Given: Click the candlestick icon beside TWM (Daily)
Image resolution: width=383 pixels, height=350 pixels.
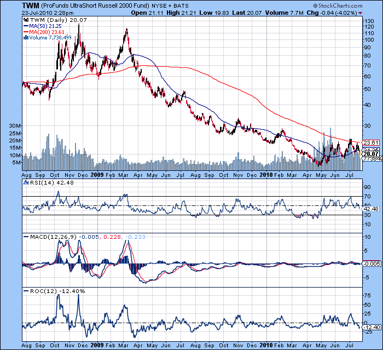Looking at the screenshot, I should [x=26, y=20].
